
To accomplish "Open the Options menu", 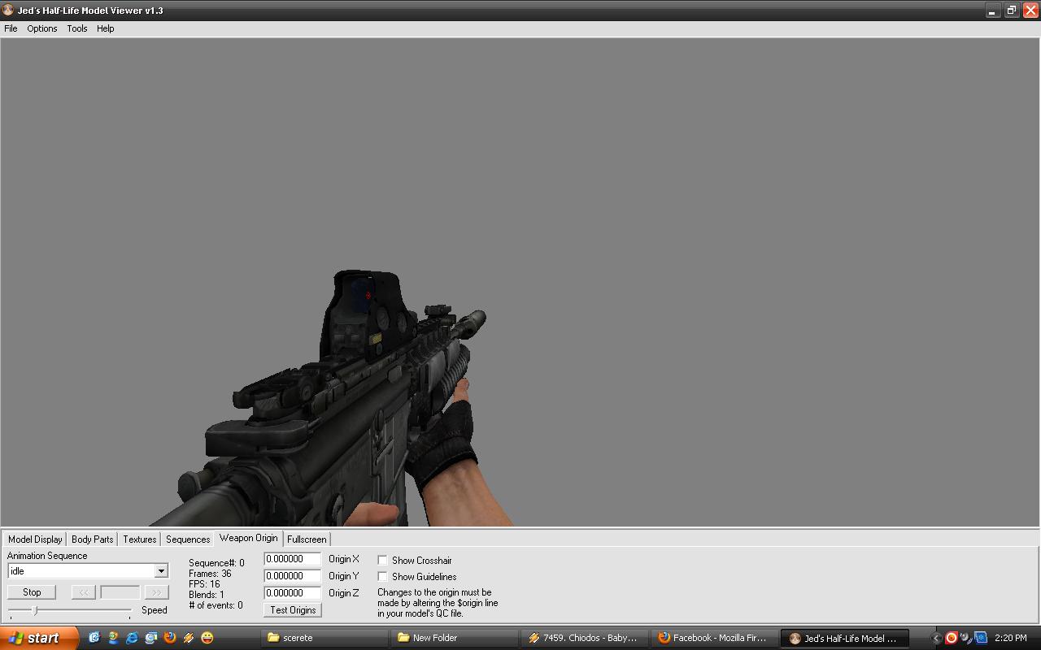I will point(42,28).
